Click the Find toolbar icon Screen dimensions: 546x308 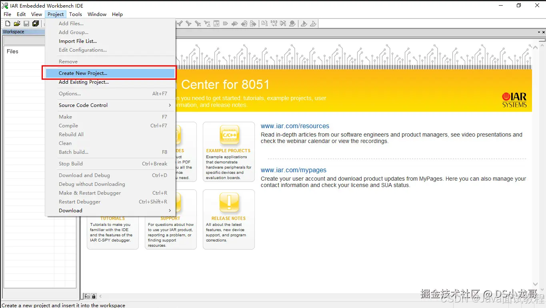click(198, 24)
